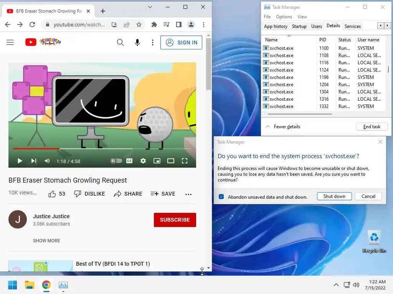Image resolution: width=393 pixels, height=294 pixels.
Task: Open the YouTube hamburger guide menu
Action: (10, 42)
